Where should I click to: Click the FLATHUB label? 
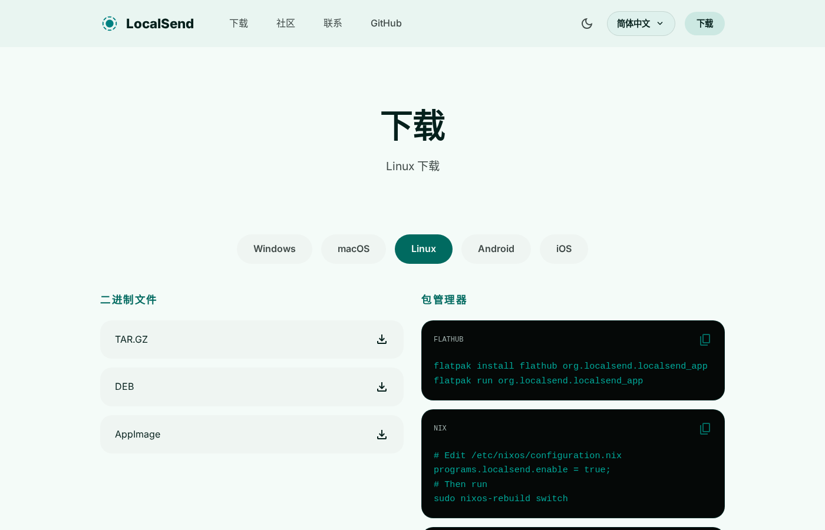tap(448, 339)
